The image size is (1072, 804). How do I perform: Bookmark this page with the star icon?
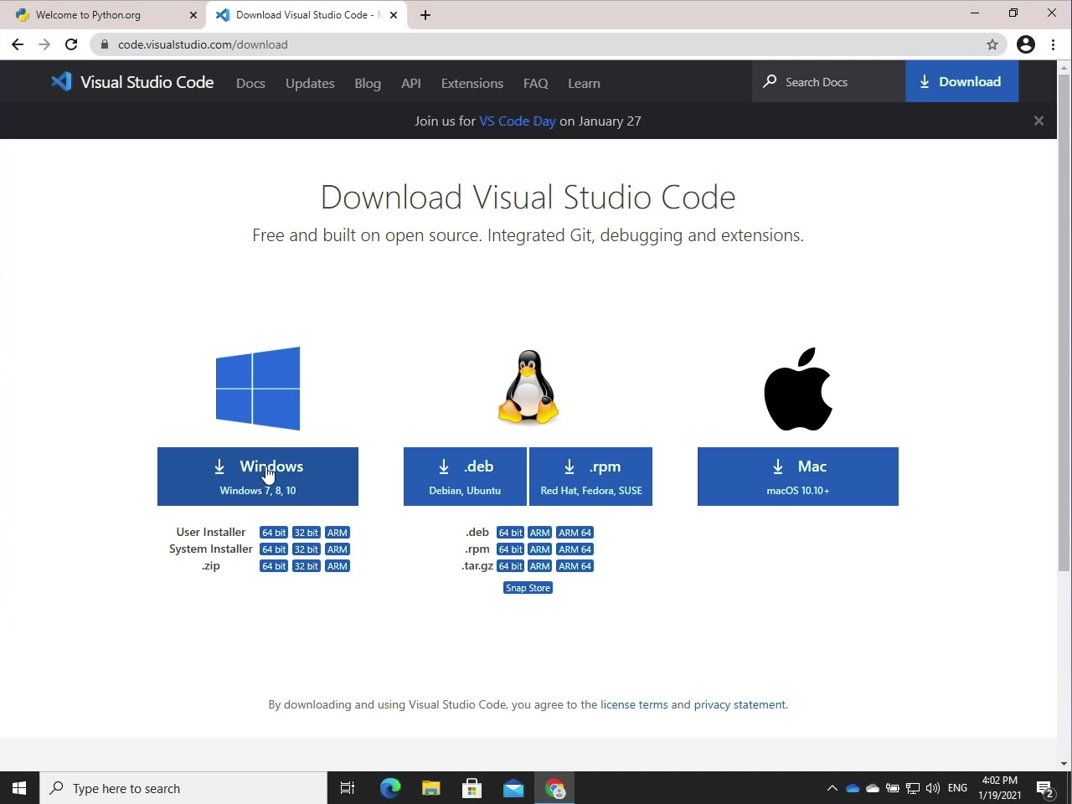(x=992, y=44)
